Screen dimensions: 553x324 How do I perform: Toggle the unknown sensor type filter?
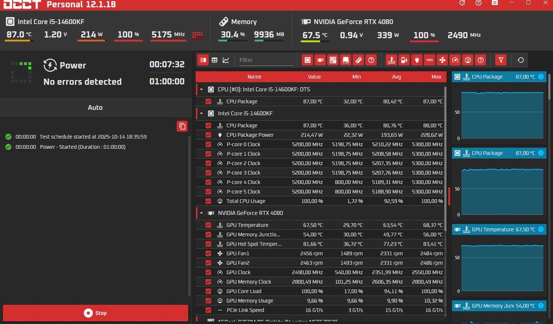click(x=481, y=60)
